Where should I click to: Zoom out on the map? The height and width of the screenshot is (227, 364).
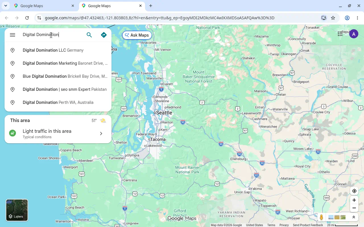pyautogui.click(x=354, y=208)
